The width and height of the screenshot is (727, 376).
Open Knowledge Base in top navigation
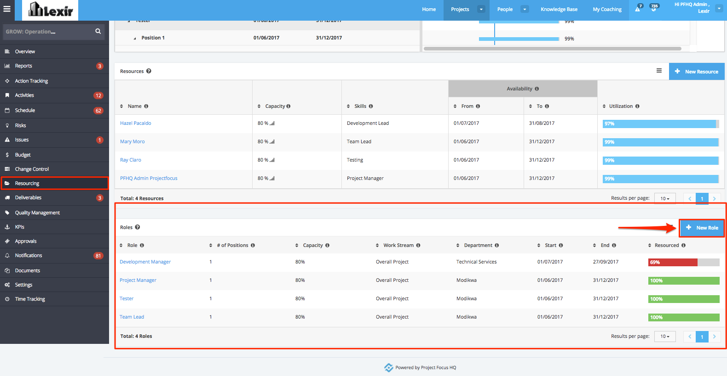click(559, 9)
